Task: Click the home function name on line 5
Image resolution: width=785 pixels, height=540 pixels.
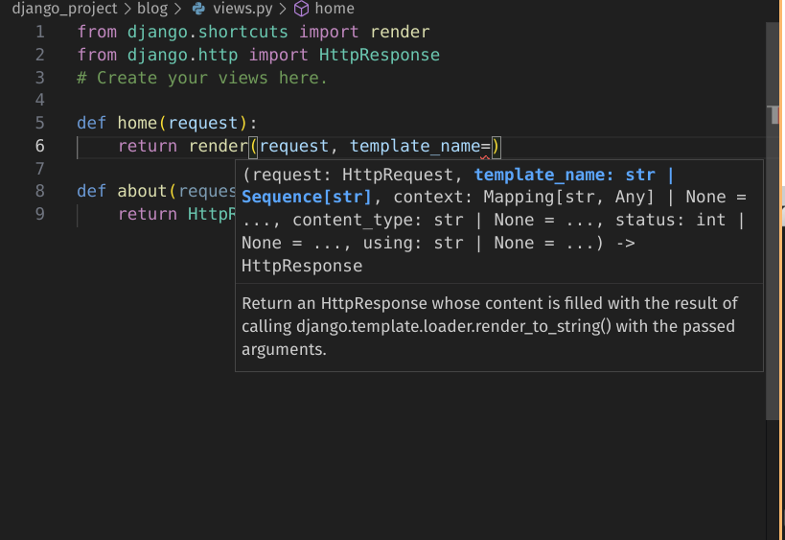Action: pyautogui.click(x=137, y=123)
